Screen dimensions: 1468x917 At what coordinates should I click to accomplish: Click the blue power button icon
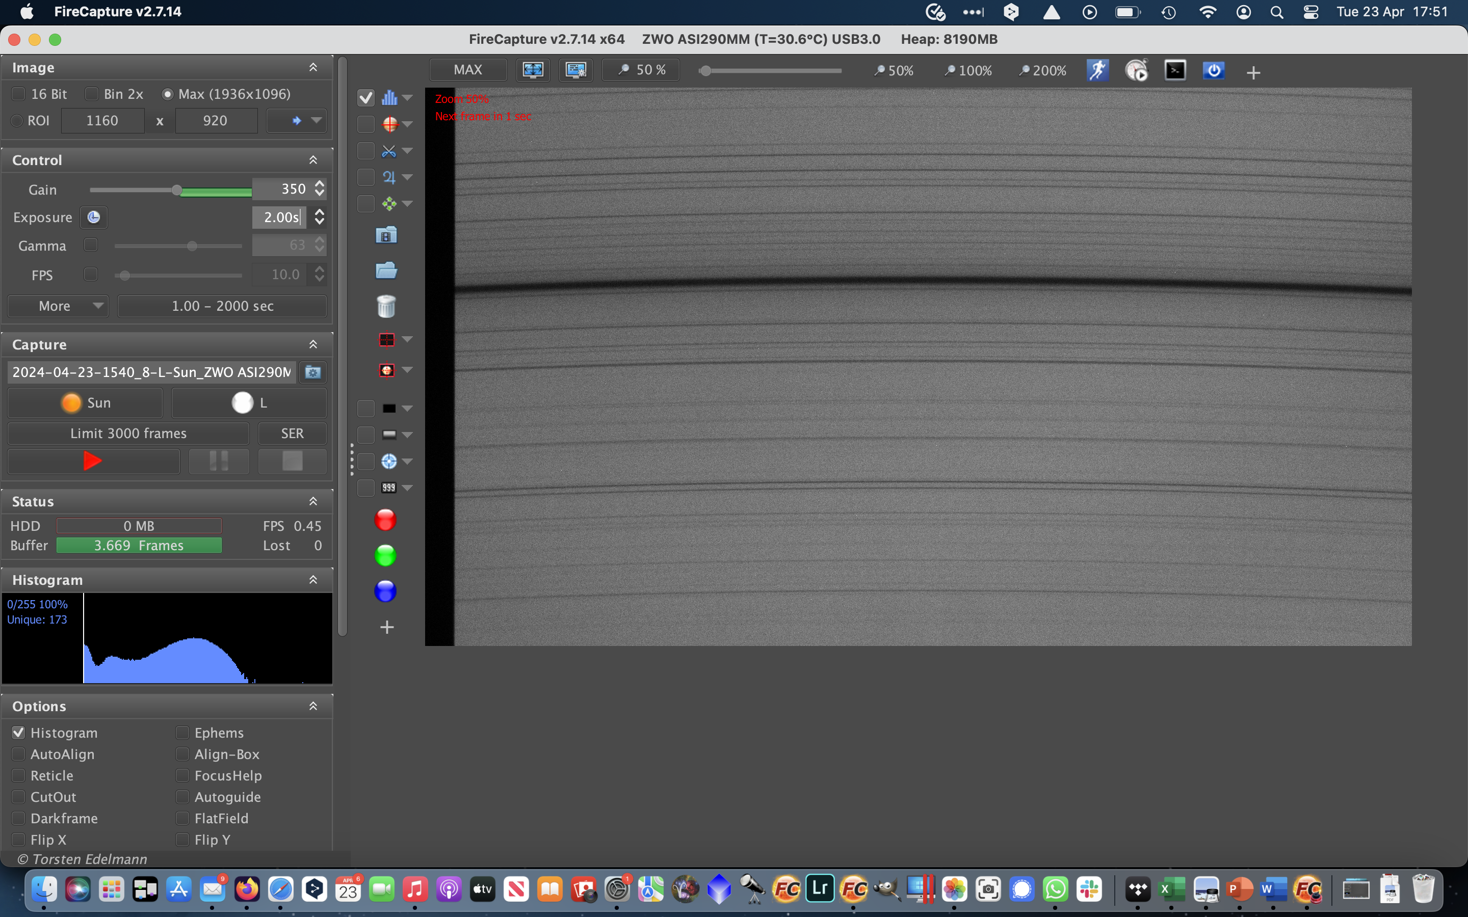pyautogui.click(x=1214, y=70)
